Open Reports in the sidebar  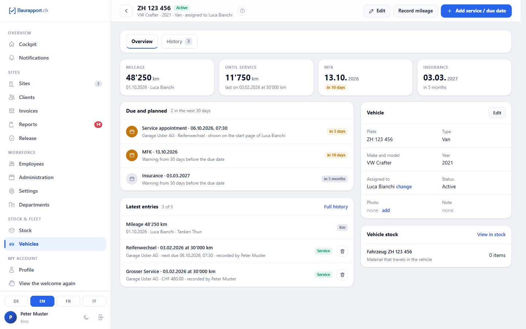pyautogui.click(x=55, y=124)
